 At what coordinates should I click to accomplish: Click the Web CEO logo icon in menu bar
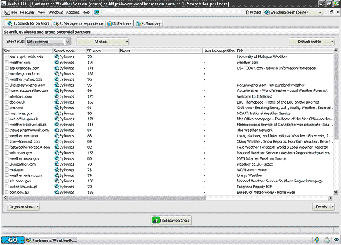coord(7,13)
